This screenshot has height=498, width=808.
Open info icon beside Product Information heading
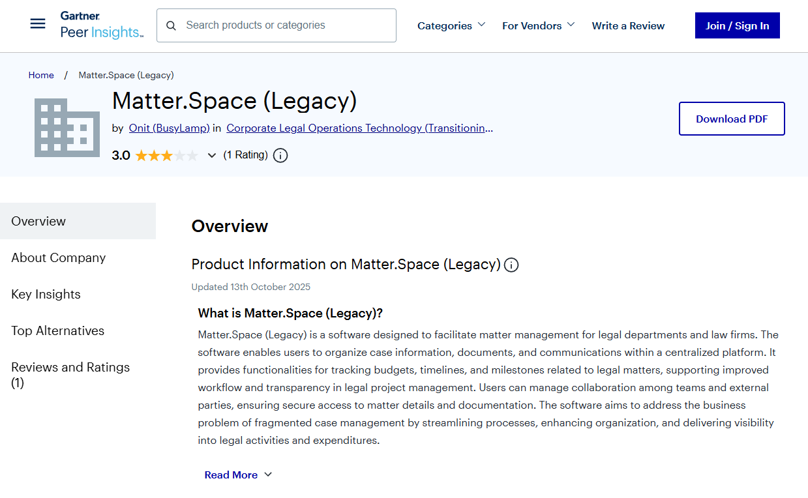[511, 265]
